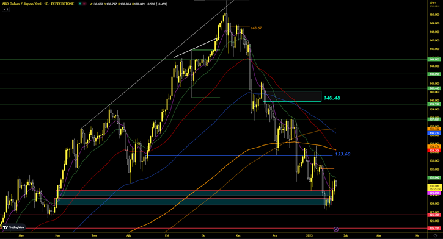Click the May label on time axis

[21, 235]
